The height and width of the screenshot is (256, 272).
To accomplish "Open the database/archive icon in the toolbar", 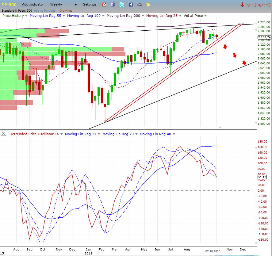I will (x=113, y=4).
